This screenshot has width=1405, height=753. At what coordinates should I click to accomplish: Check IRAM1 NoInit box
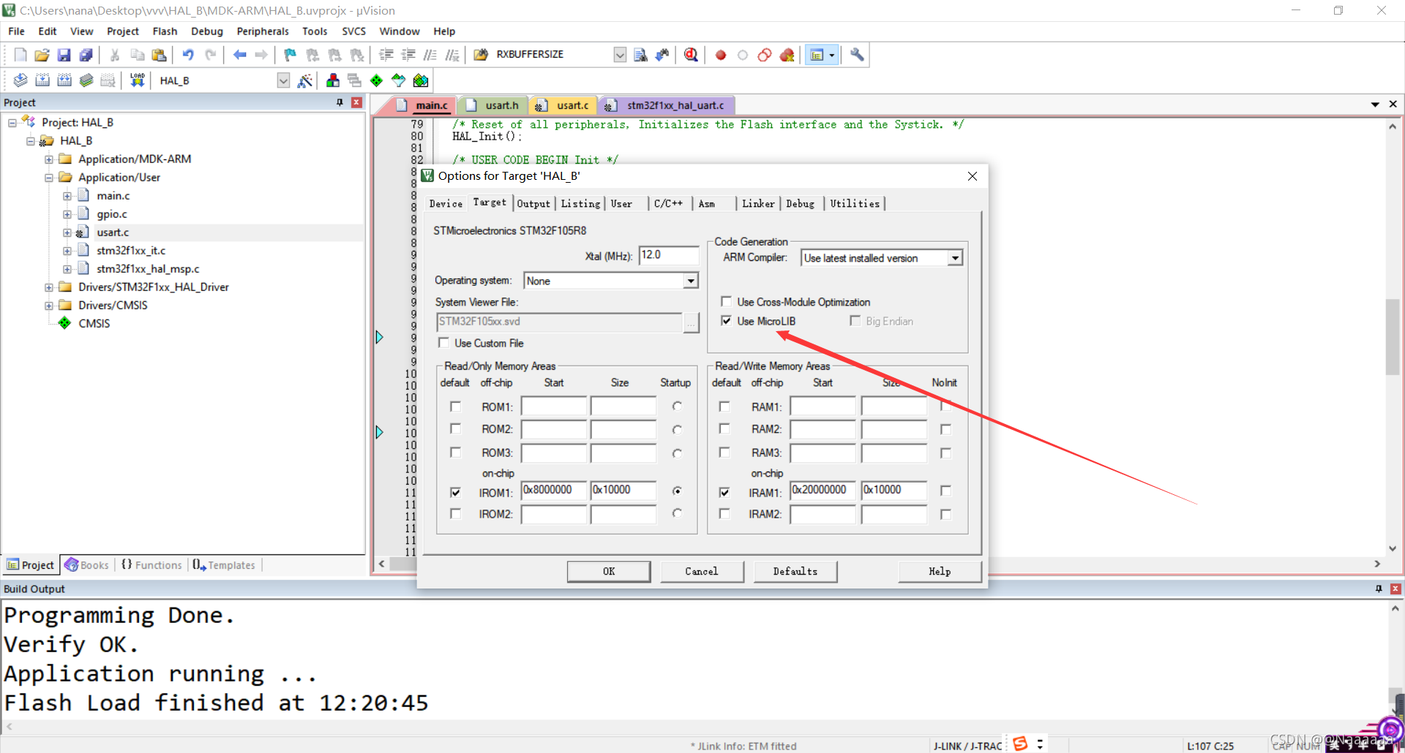click(945, 491)
